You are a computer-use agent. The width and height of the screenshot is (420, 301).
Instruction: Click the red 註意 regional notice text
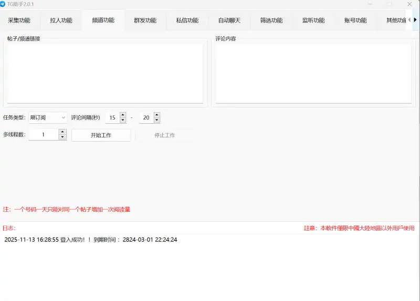click(359, 228)
